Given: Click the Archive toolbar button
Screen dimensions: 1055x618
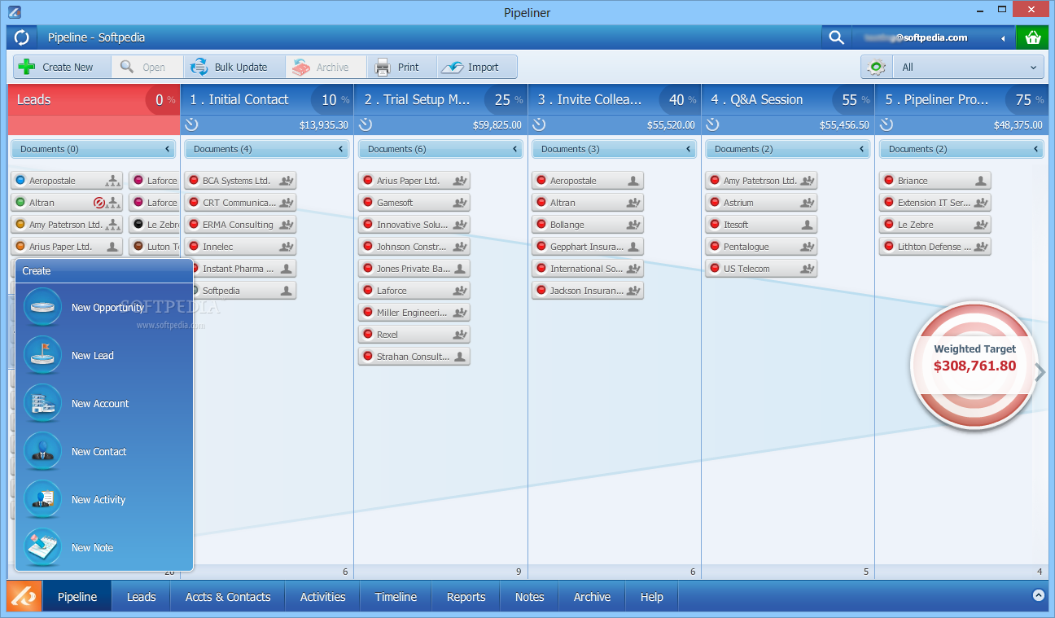Looking at the screenshot, I should click(x=326, y=67).
